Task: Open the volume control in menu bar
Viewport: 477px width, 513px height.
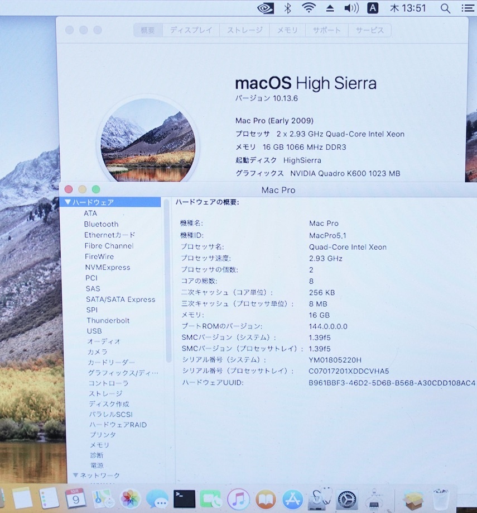Action: point(351,8)
